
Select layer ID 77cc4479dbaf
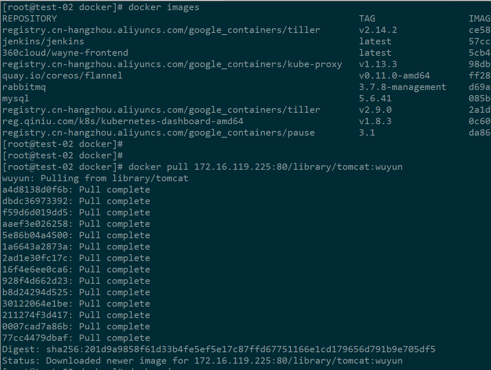click(x=38, y=338)
